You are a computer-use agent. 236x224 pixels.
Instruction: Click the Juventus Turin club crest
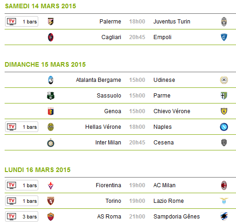point(224,22)
